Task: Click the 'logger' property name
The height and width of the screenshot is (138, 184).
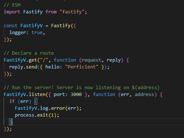Action: pos(18,33)
